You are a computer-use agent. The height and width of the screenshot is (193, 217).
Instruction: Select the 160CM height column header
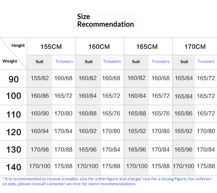click(99, 47)
